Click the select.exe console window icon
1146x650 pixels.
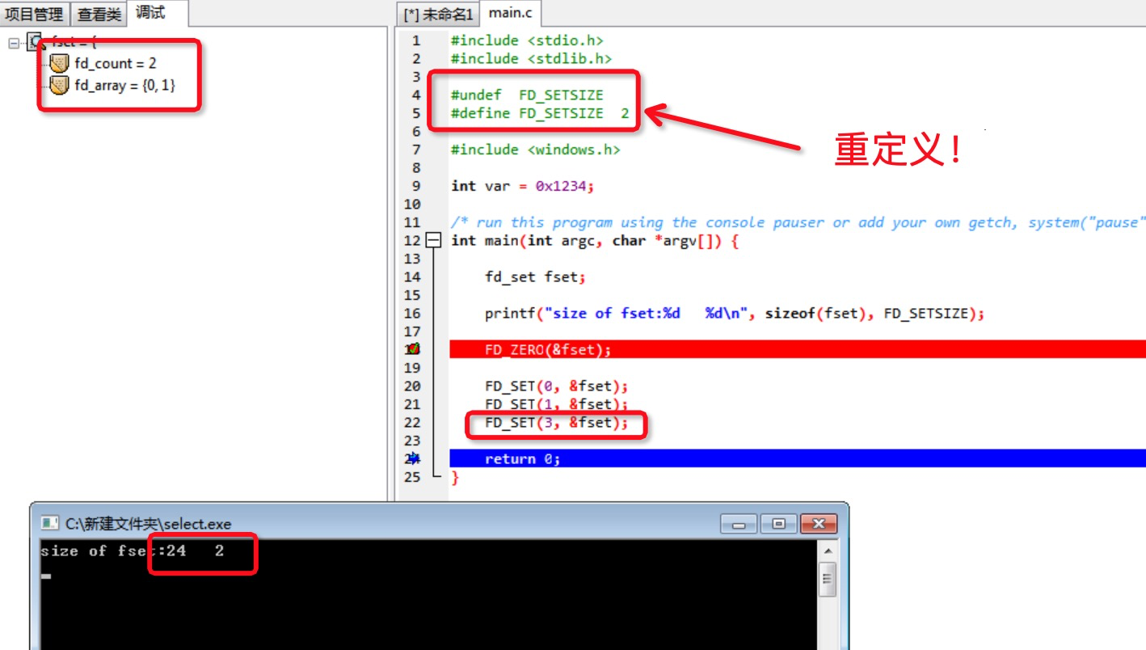49,524
